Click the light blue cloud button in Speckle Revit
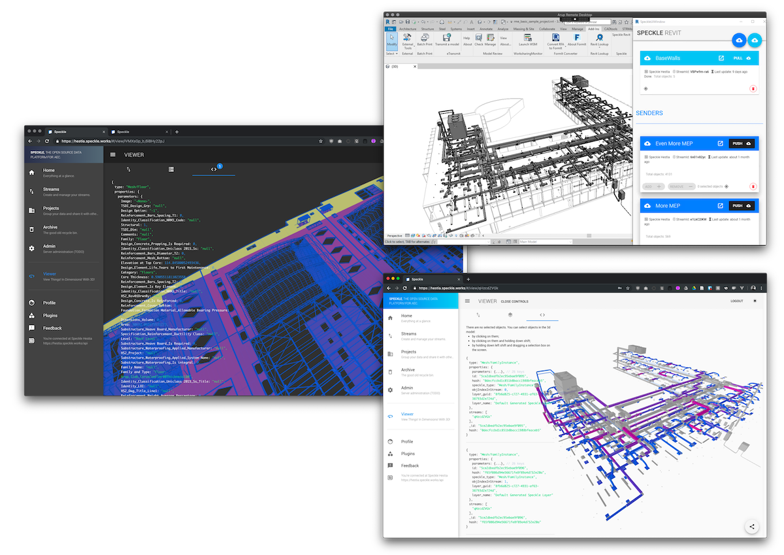This screenshot has width=784, height=555. 755,41
